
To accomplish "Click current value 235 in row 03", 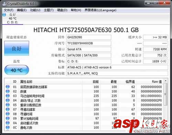I will pyautogui.click(x=96, y=96).
